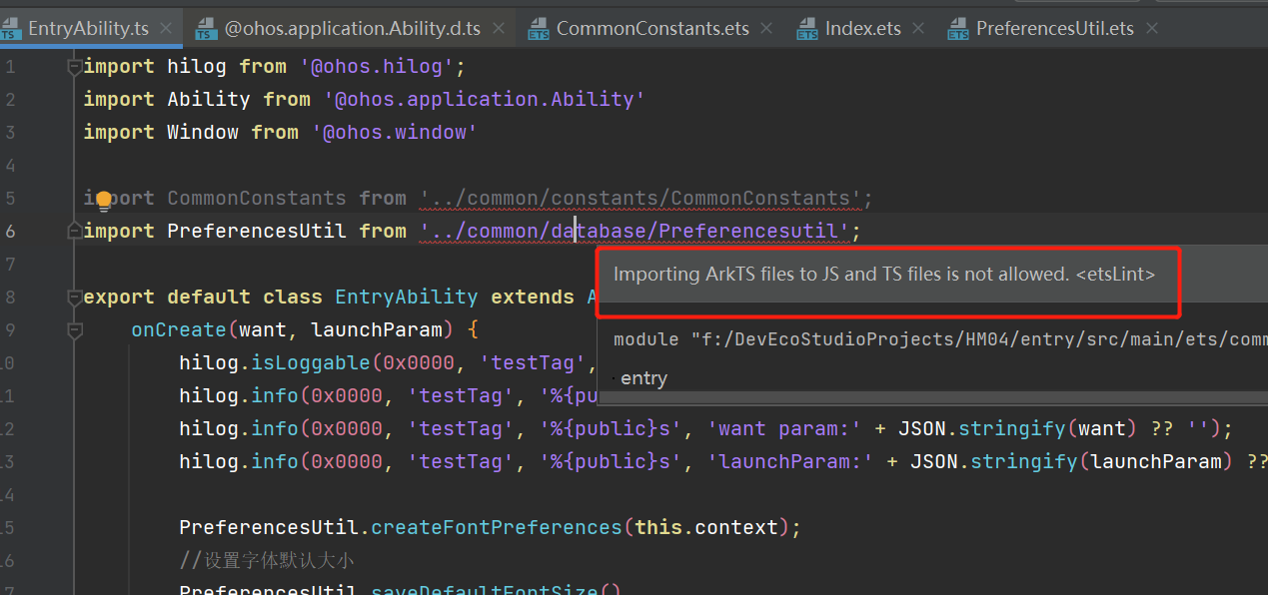Toggle the fold marker beside the PreferencesUtil import
This screenshot has width=1268, height=595.
tap(74, 232)
